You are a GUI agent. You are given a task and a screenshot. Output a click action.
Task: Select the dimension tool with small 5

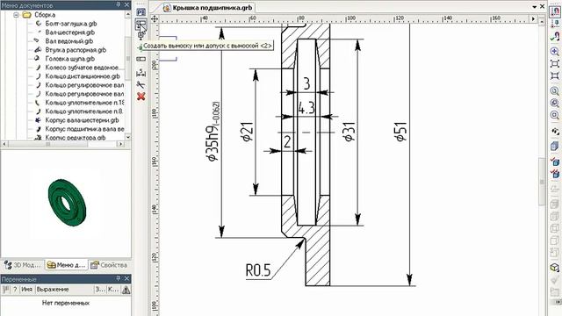coord(141,73)
